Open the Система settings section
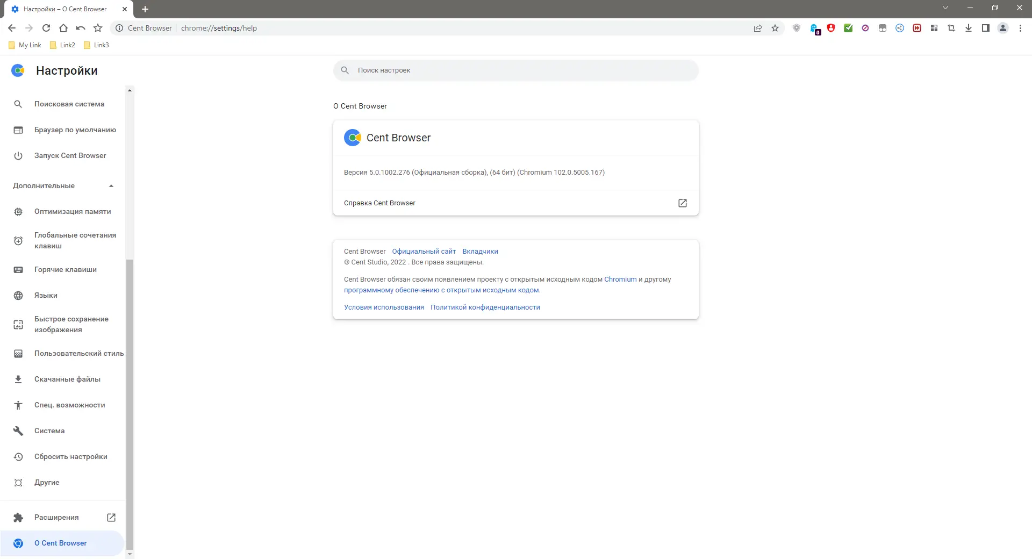The height and width of the screenshot is (559, 1032). 63,431
